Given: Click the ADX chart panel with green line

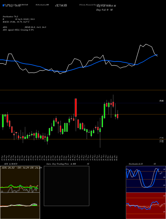Looking at the screenshot, I should [20, 179].
